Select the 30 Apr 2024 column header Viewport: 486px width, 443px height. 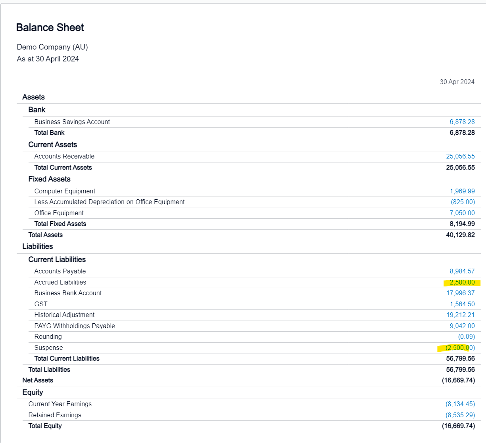(x=457, y=82)
